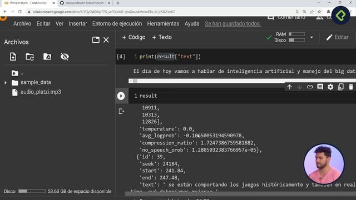This screenshot has height=200, width=356.
Task: Open the Ver menu
Action: 60,23
